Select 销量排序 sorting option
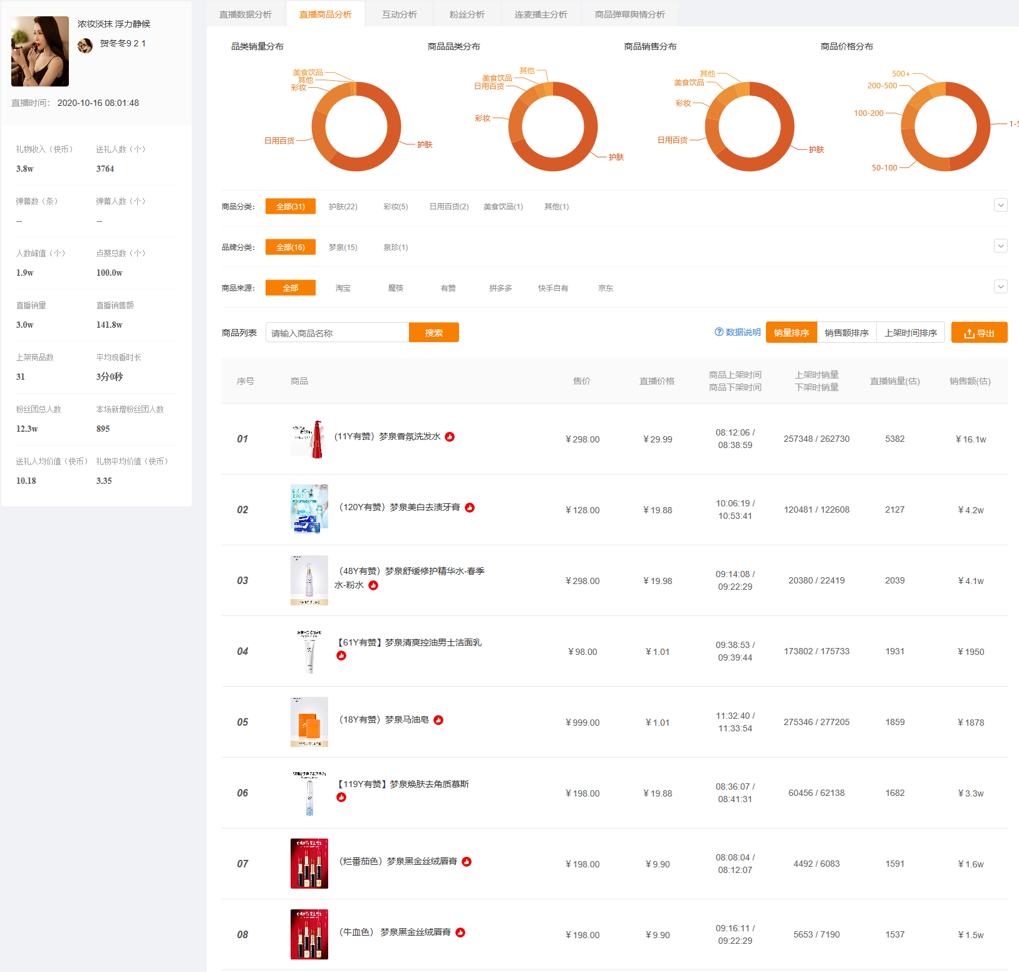This screenshot has height=972, width=1019. [x=791, y=333]
